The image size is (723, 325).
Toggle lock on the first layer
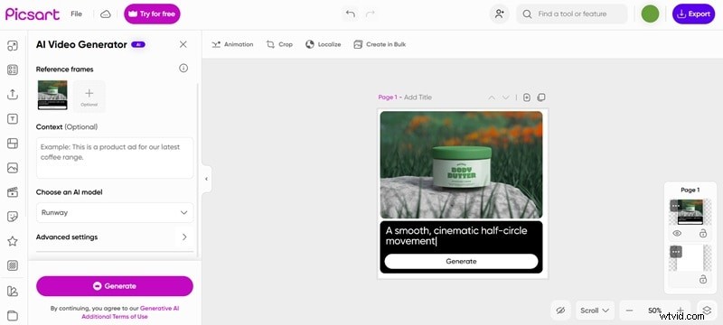703,234
